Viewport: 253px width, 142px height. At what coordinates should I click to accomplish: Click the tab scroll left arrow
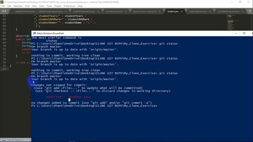click(3, 11)
